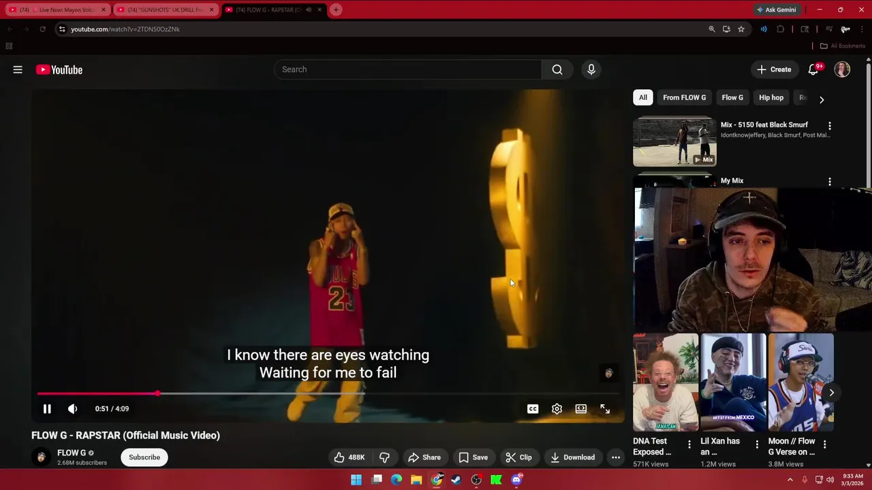Select the Flow G chip
Screen dimensions: 872x490
point(732,97)
